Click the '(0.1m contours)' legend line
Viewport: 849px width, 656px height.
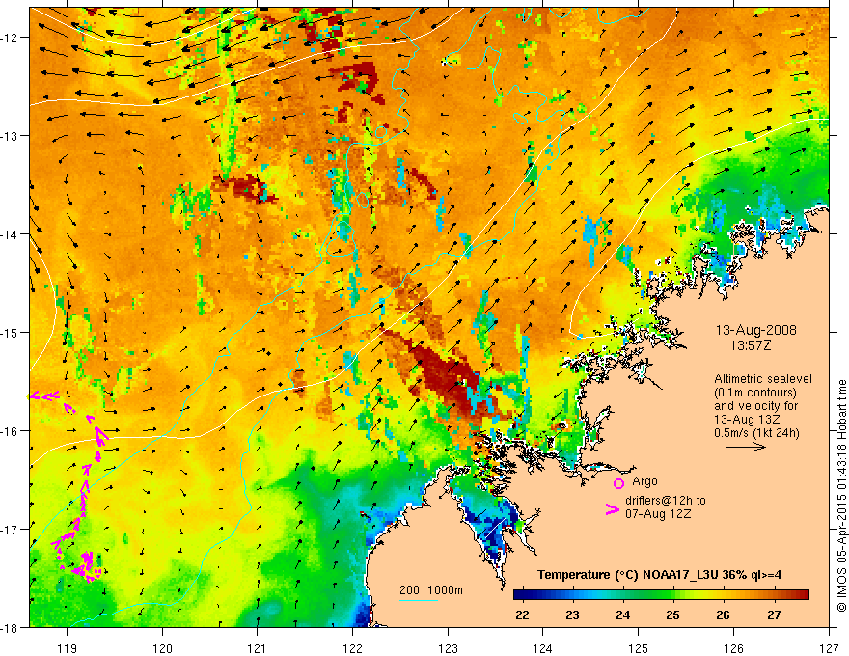click(755, 393)
